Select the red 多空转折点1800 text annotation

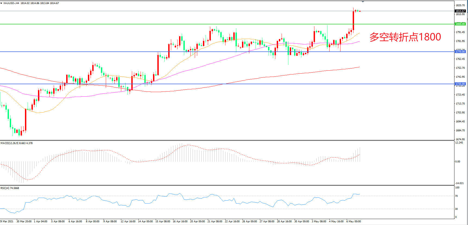(x=405, y=37)
